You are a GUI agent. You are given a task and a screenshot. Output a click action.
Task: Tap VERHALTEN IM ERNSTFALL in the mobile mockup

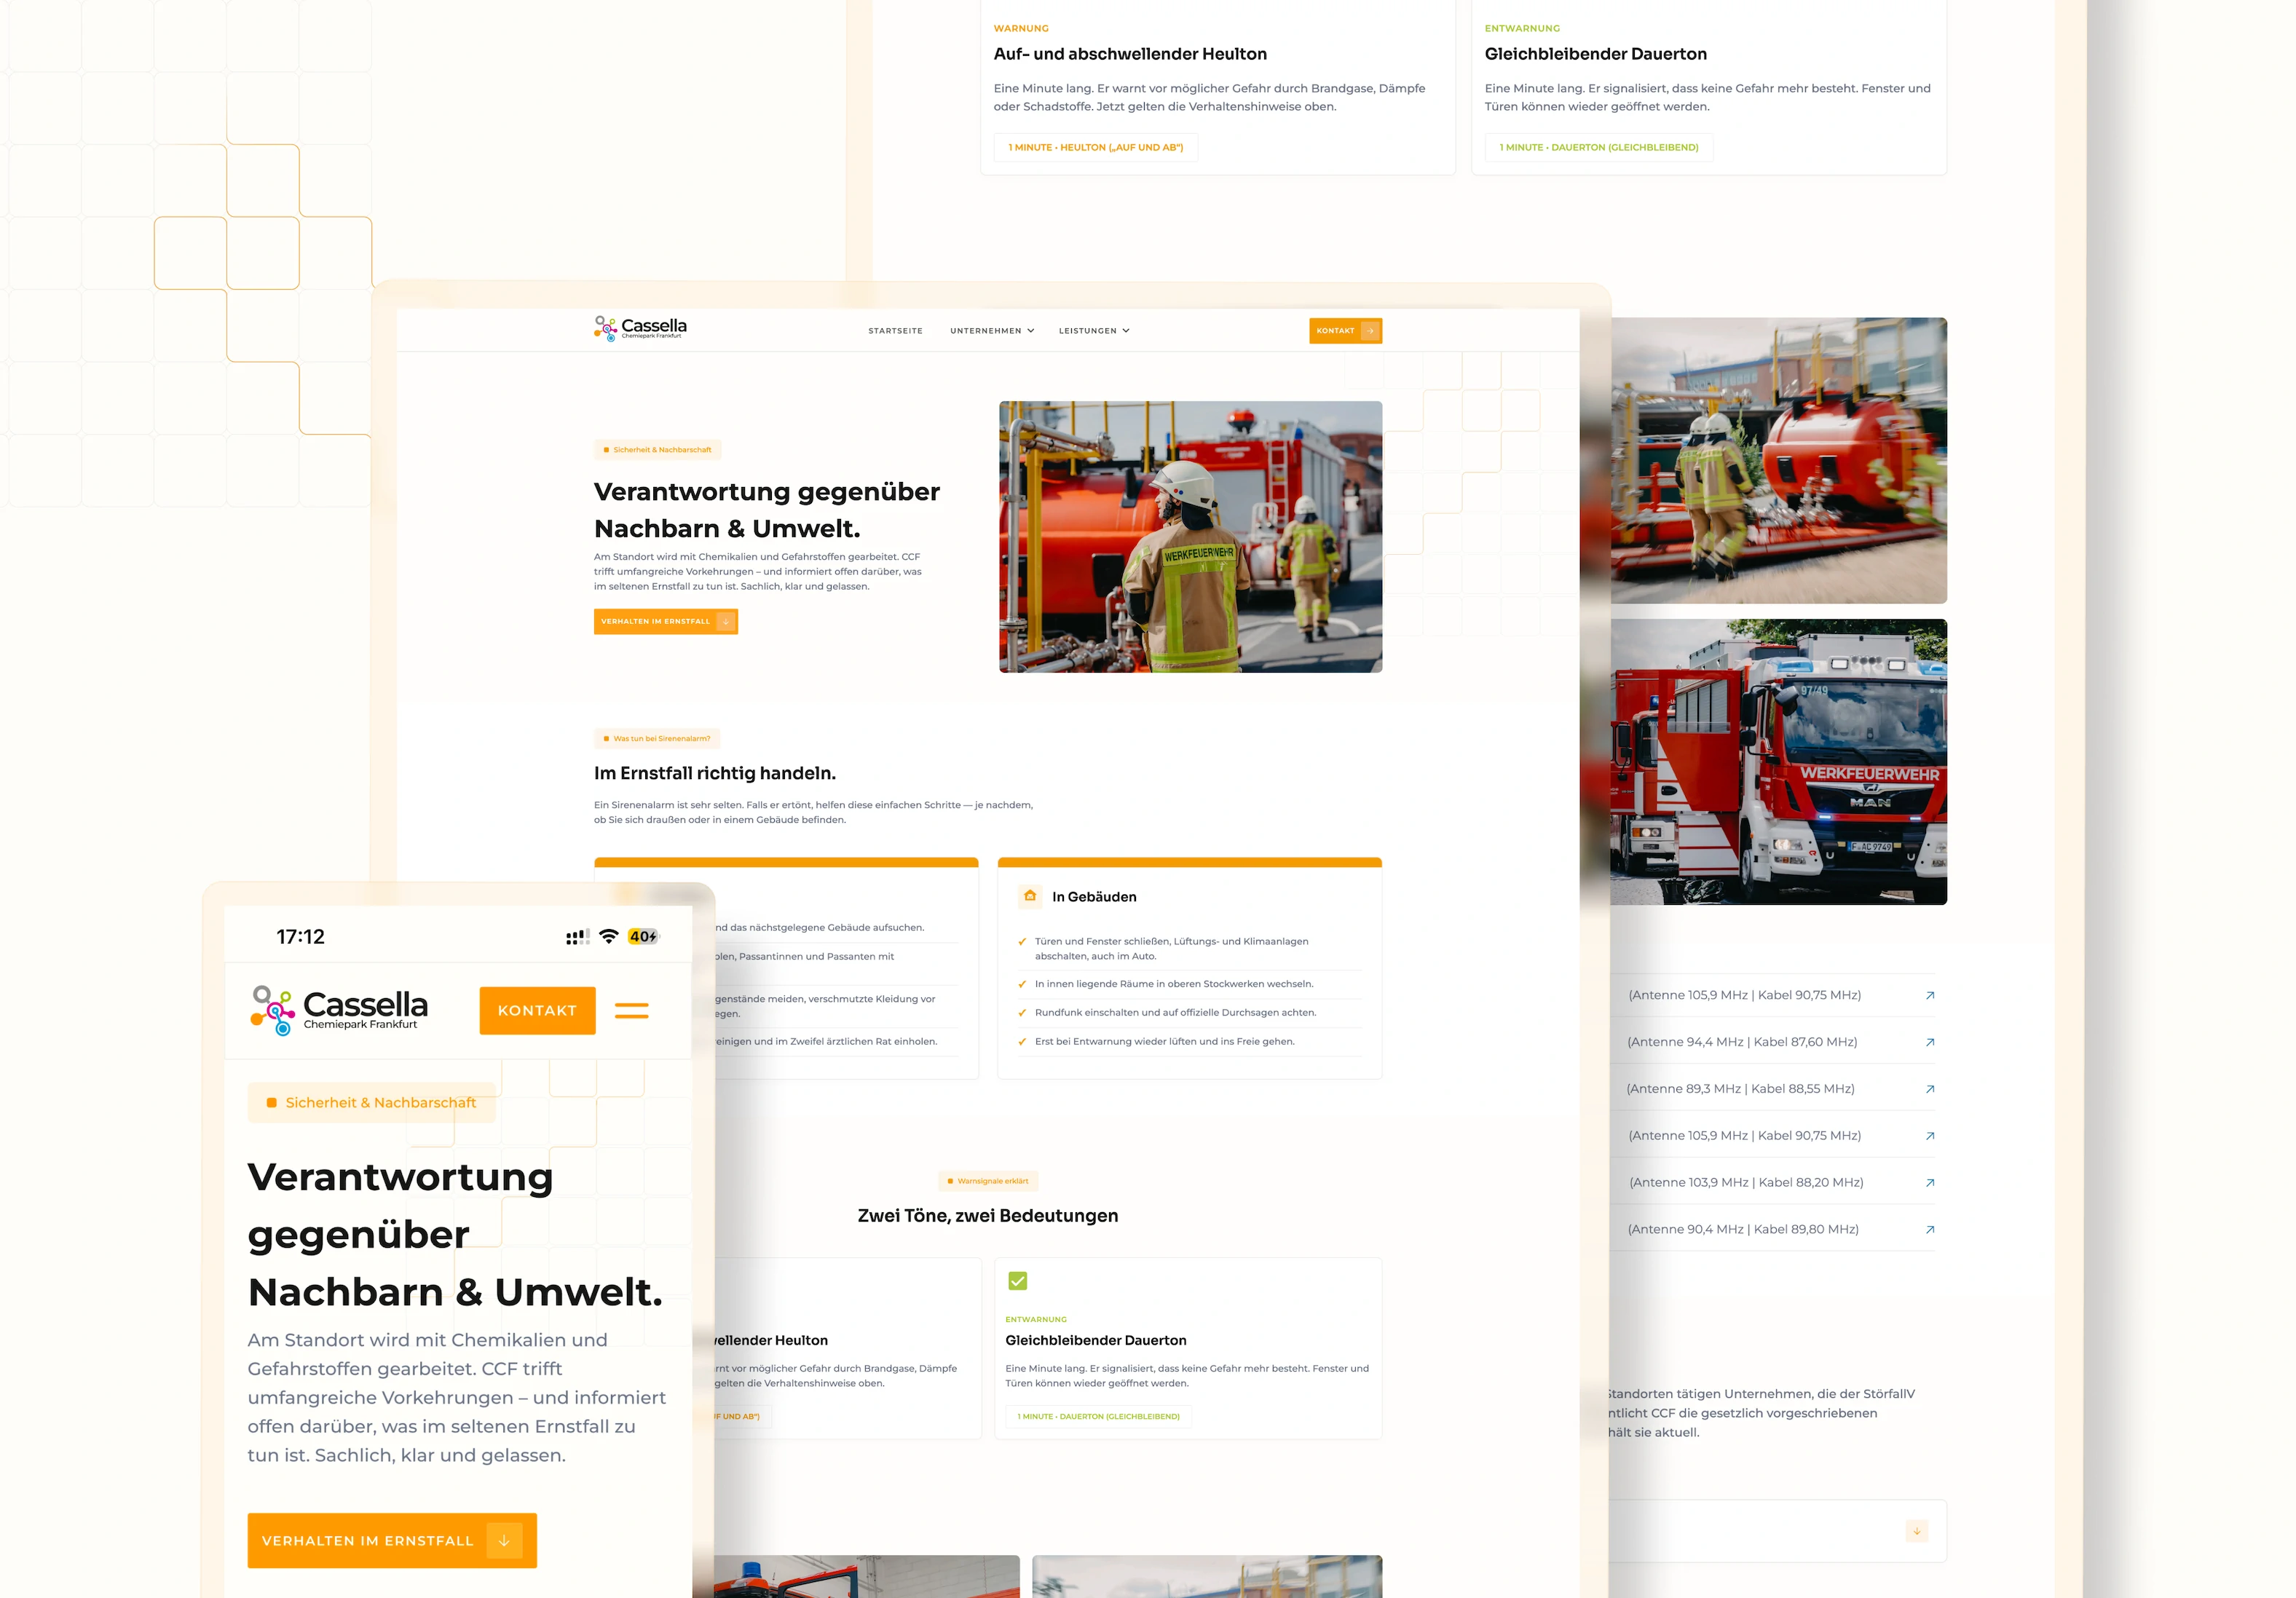tap(392, 1540)
